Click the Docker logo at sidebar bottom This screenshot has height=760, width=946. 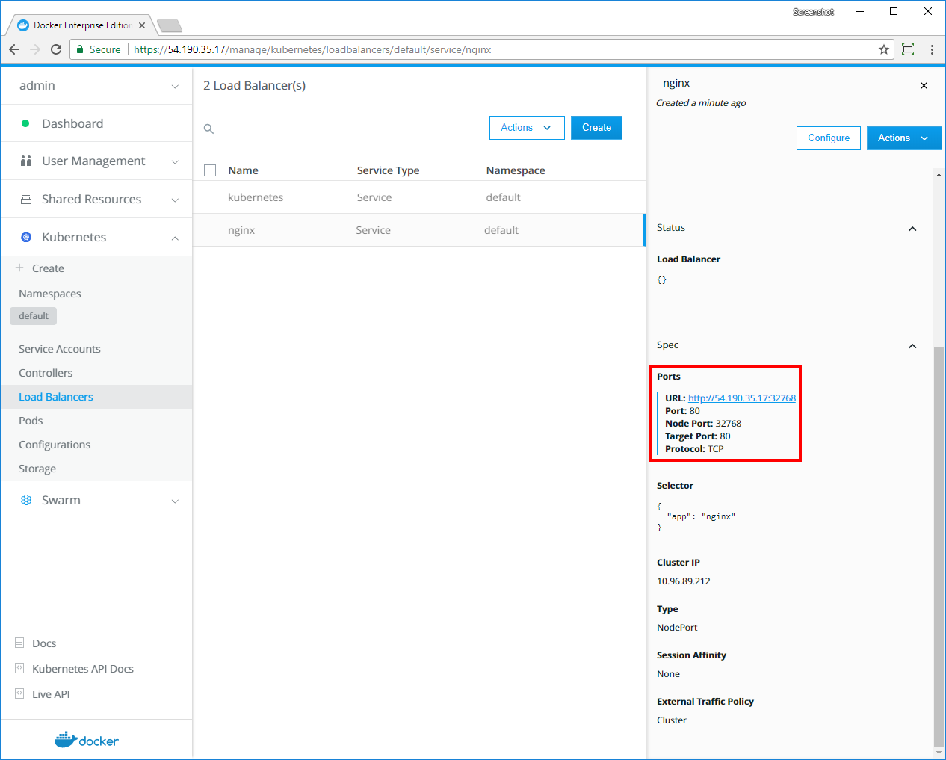(x=87, y=740)
